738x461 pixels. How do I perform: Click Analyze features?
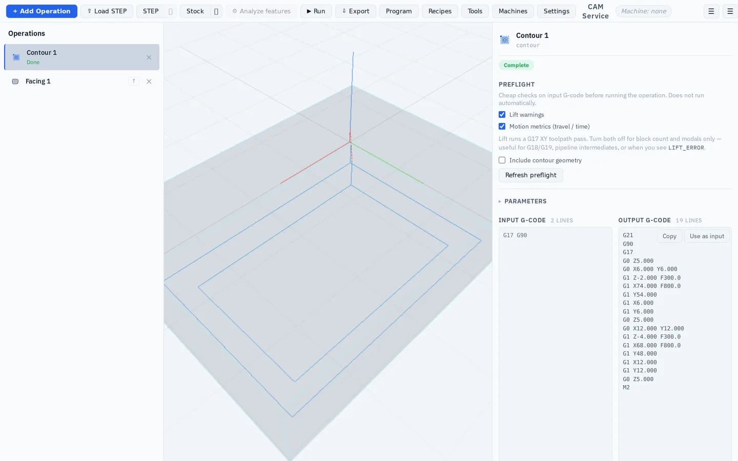[x=261, y=11]
